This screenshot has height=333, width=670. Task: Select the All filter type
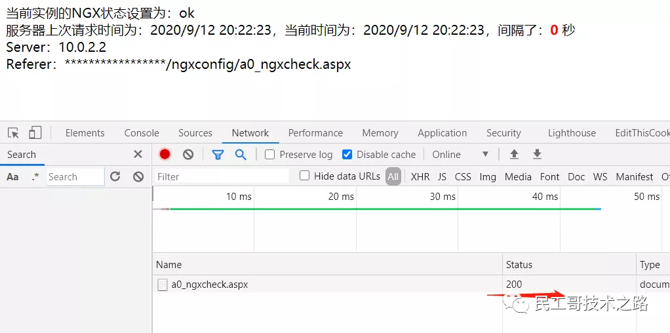(393, 176)
